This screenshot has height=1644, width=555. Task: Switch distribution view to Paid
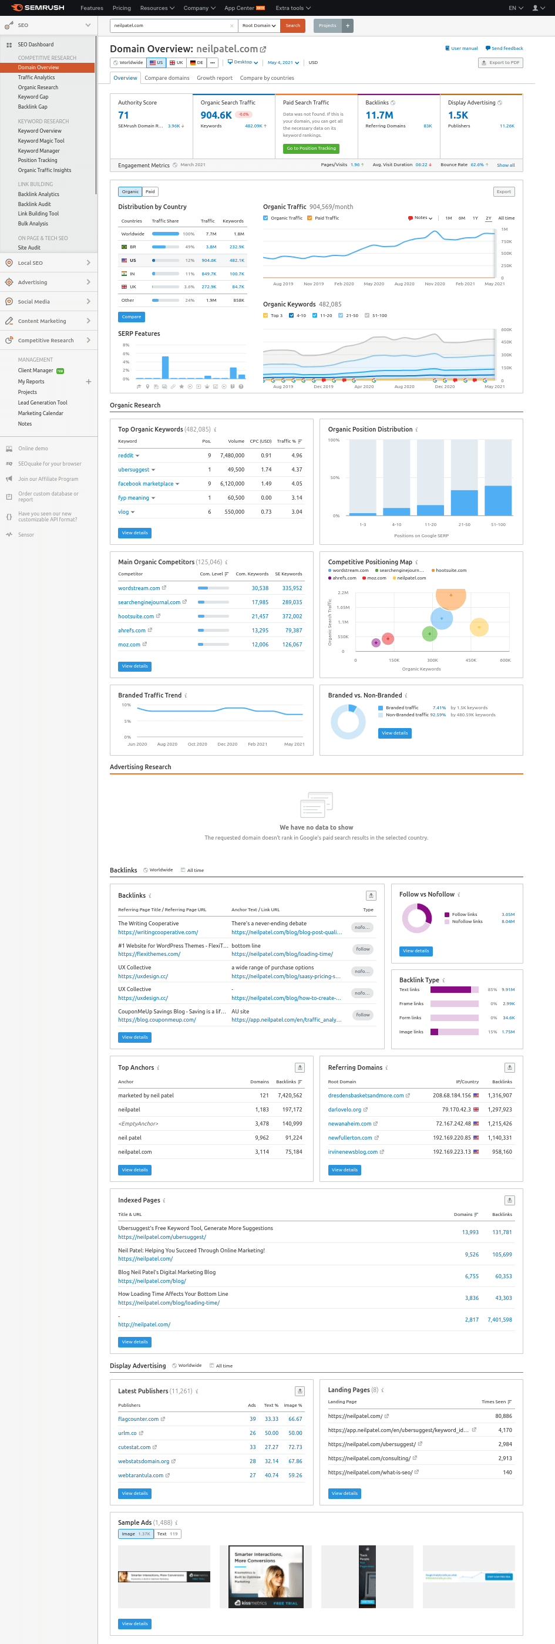coord(150,191)
